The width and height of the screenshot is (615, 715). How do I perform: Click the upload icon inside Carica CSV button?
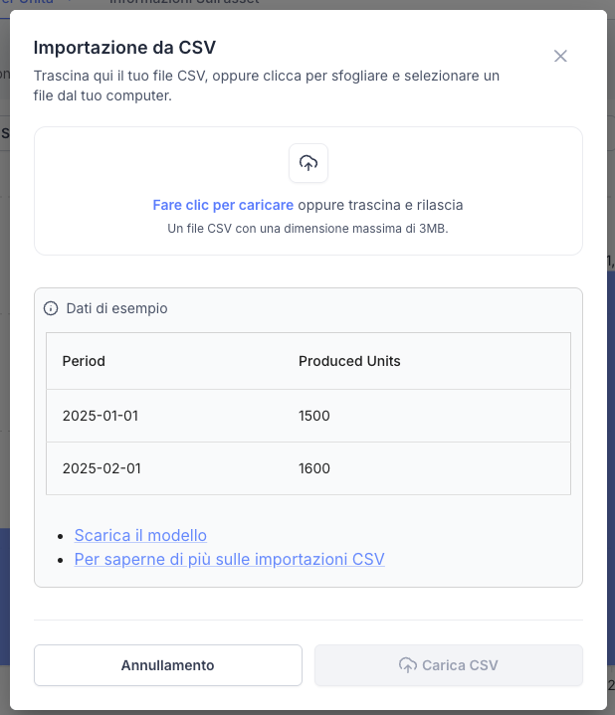407,665
